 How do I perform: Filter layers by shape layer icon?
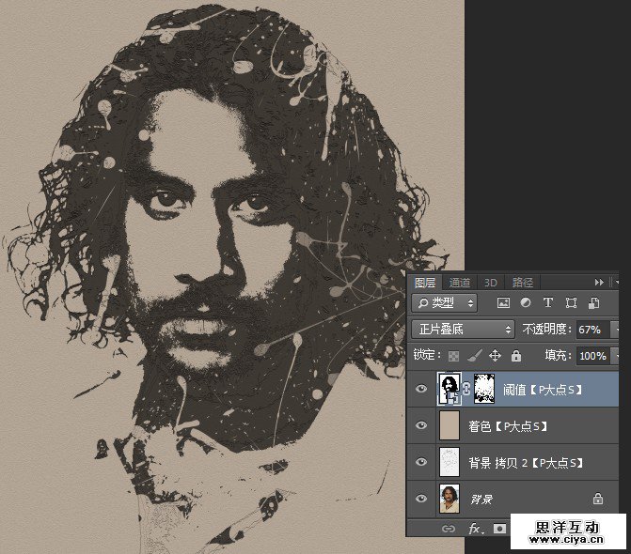(571, 303)
